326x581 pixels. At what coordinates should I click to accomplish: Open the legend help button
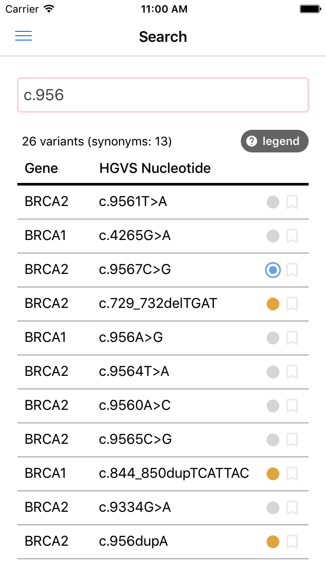click(x=274, y=142)
